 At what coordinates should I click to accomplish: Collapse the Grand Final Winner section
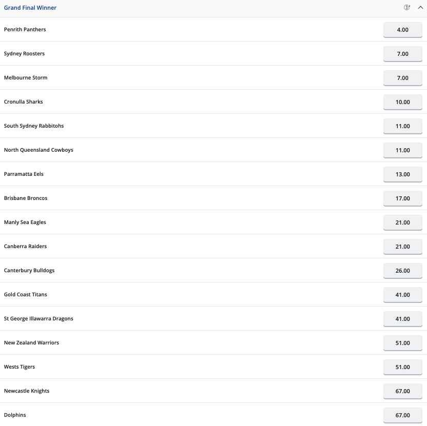[420, 8]
